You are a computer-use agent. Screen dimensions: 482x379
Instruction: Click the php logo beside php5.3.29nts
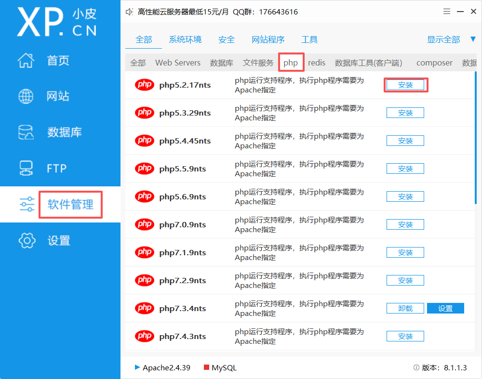145,113
